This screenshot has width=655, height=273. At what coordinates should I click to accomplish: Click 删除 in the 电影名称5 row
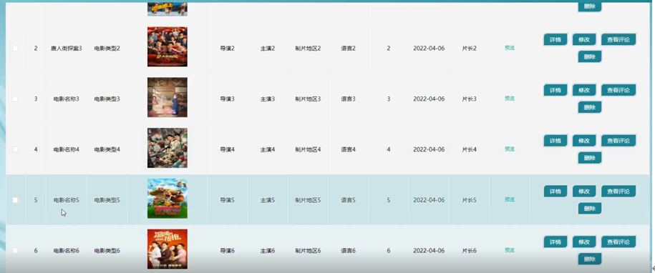pos(589,209)
